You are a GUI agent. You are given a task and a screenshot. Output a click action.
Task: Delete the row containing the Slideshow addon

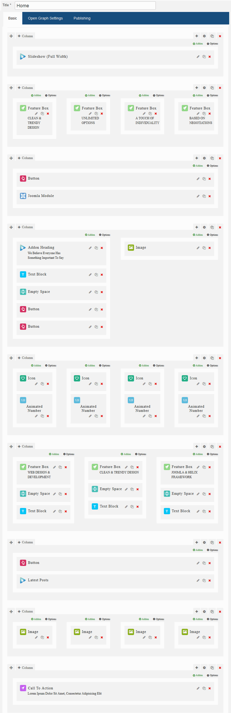point(220,36)
